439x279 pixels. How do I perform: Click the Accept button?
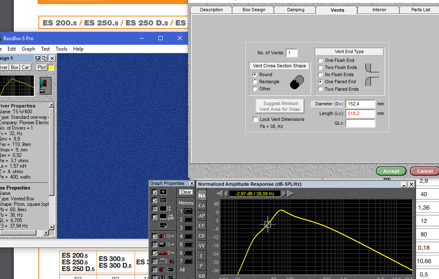click(391, 171)
